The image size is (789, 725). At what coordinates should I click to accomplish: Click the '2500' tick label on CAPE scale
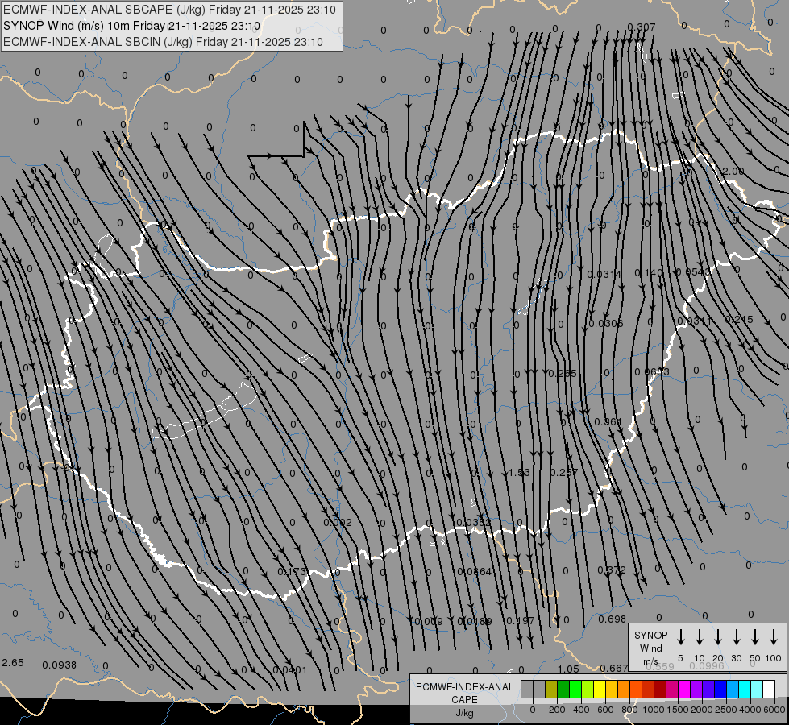pos(726,710)
